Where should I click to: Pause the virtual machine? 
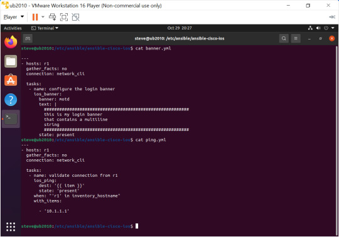click(x=35, y=17)
